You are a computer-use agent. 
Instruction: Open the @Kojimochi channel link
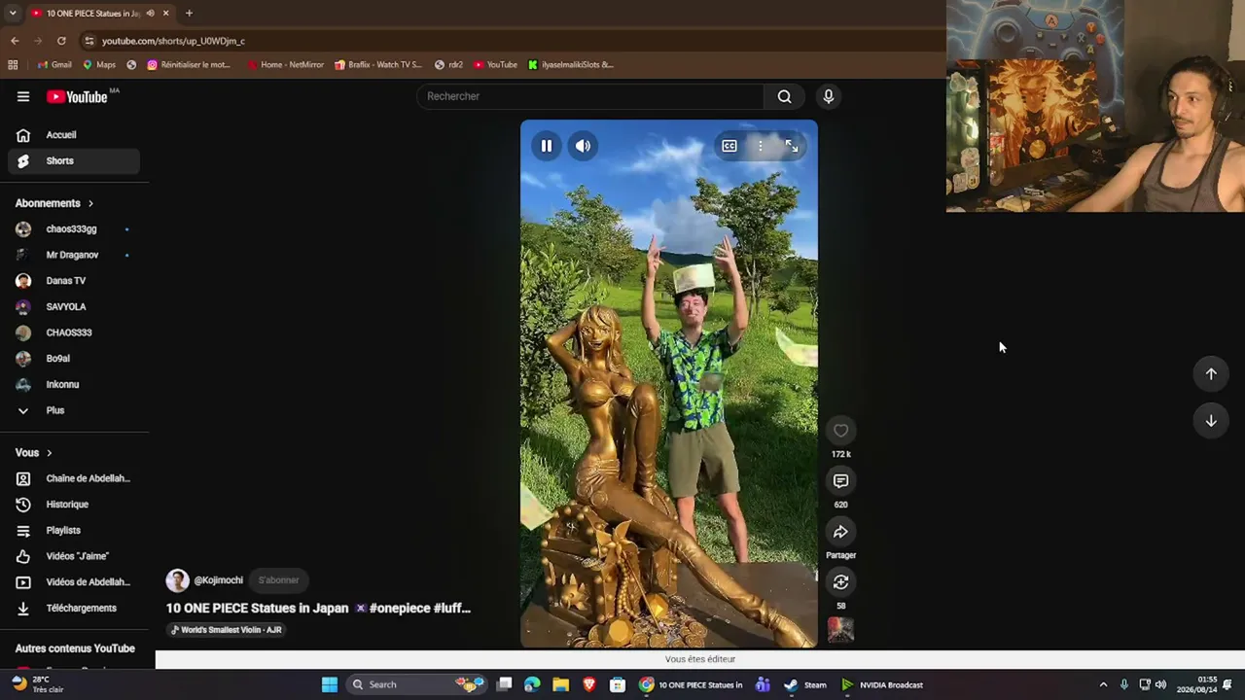218,580
